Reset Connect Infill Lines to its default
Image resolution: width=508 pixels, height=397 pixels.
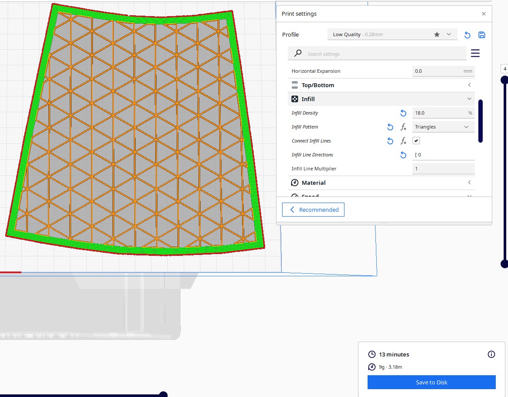[390, 141]
